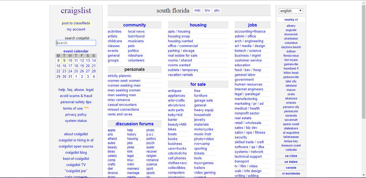366x178 pixels.
Task: Open craigslist TV link
Action: [x=76, y=165]
